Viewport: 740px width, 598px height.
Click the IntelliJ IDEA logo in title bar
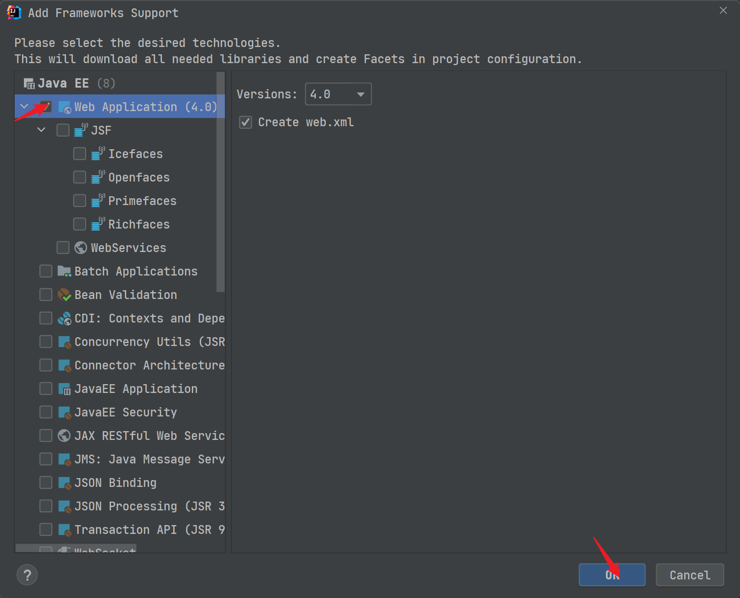click(14, 13)
